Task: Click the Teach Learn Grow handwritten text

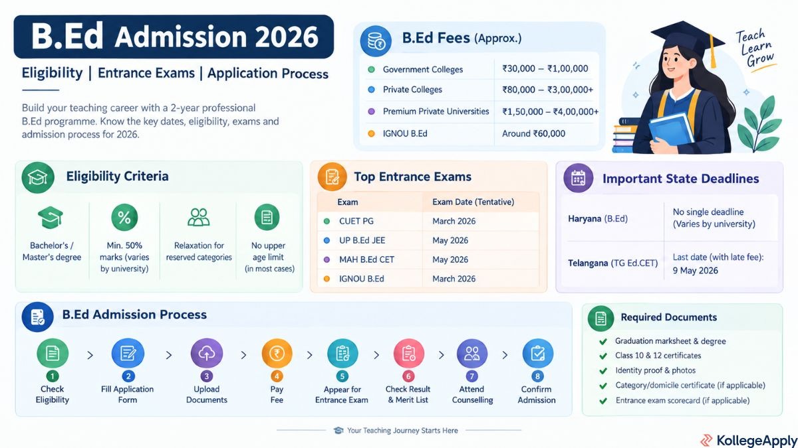Action: click(756, 50)
